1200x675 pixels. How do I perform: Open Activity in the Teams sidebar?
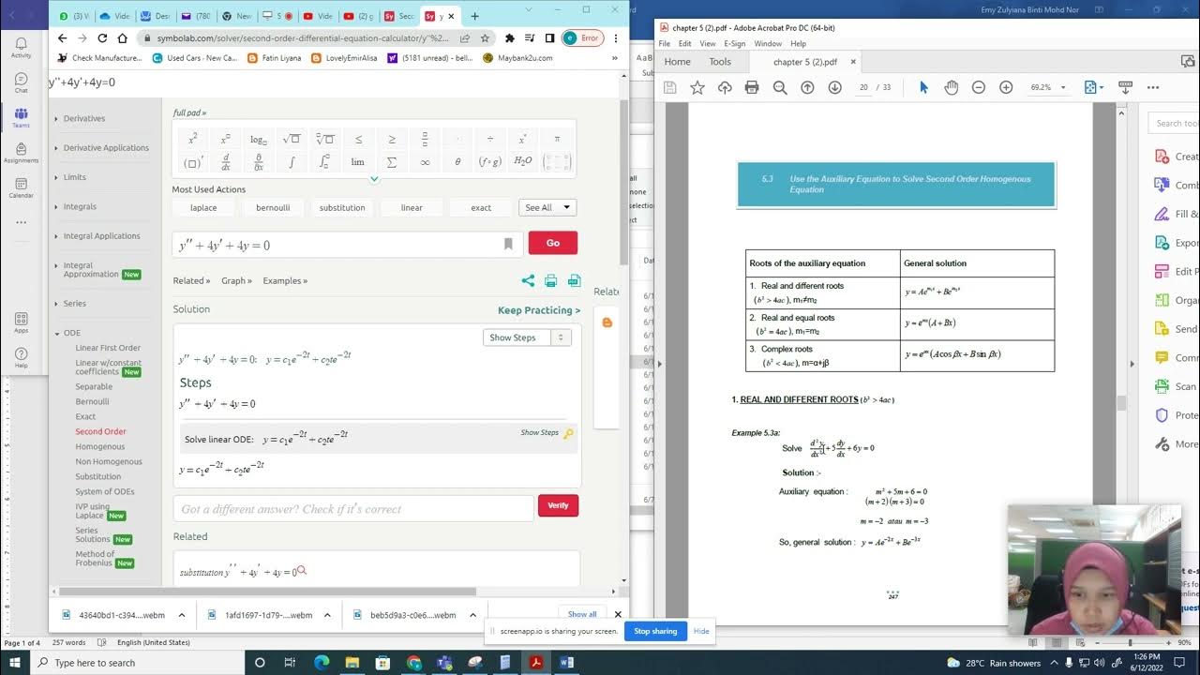(x=21, y=48)
